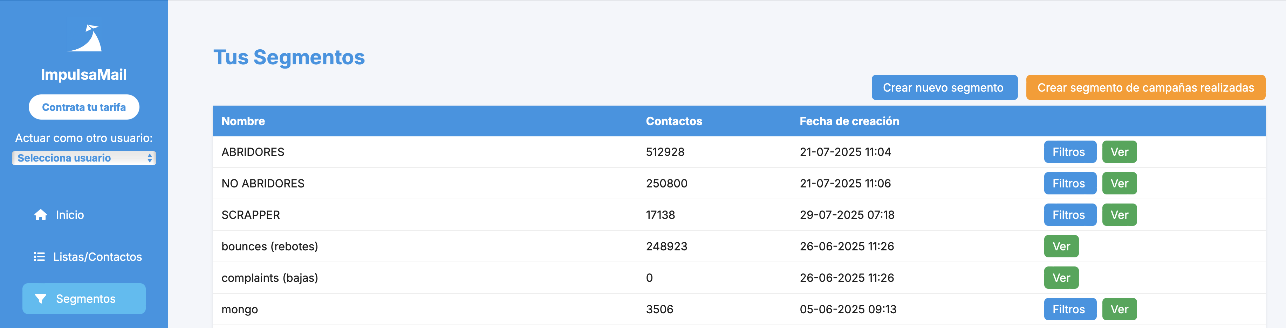Click Ver for bounces (rebotes) segment
Image resolution: width=1286 pixels, height=328 pixels.
coord(1061,246)
